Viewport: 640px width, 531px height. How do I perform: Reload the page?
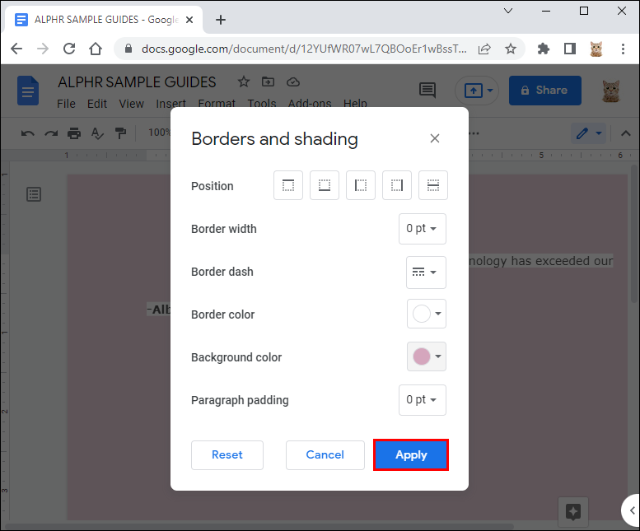point(69,49)
